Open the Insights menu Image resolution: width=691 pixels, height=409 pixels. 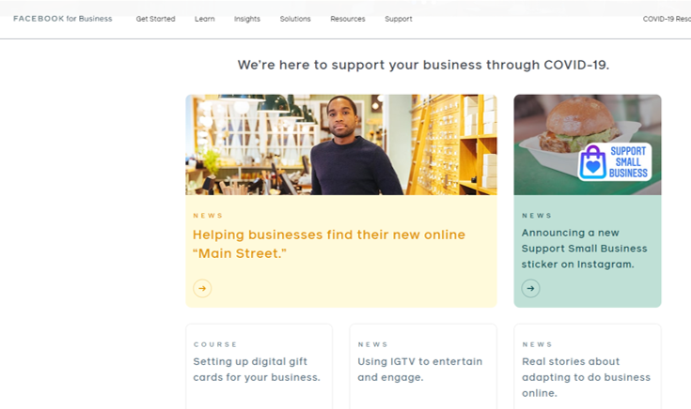pyautogui.click(x=247, y=19)
